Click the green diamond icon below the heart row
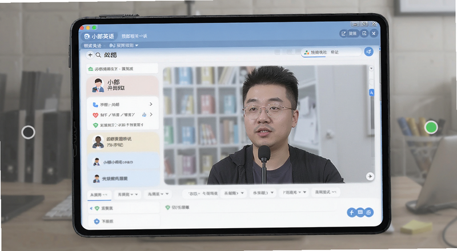 [x=95, y=125]
